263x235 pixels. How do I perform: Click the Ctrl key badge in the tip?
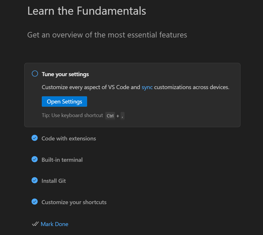(110, 116)
